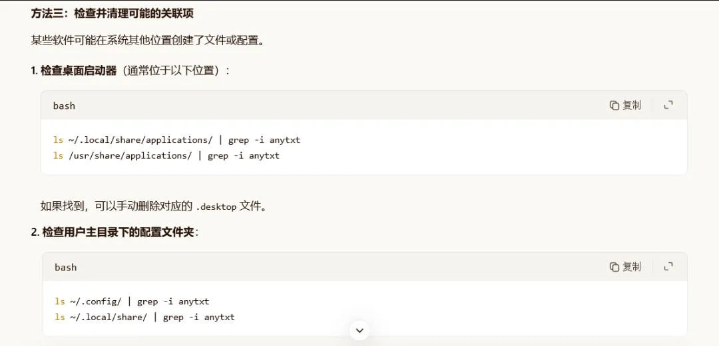Click the '1. 检查桌面启动器' list heading
The width and height of the screenshot is (719, 346).
click(74, 71)
